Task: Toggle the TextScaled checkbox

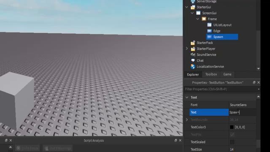Action: (x=232, y=142)
